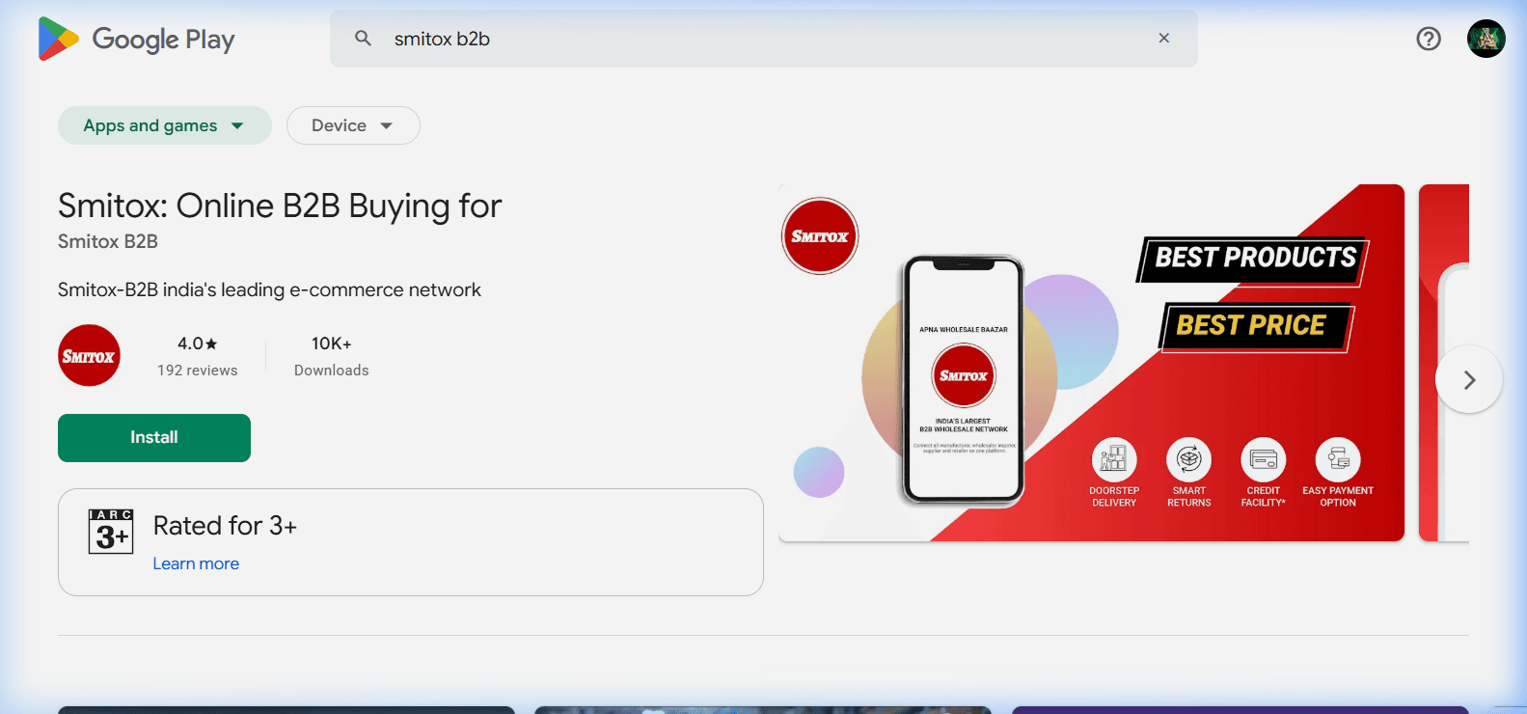Open the Device dropdown
Viewport: 1527px width, 714px height.
(x=353, y=125)
